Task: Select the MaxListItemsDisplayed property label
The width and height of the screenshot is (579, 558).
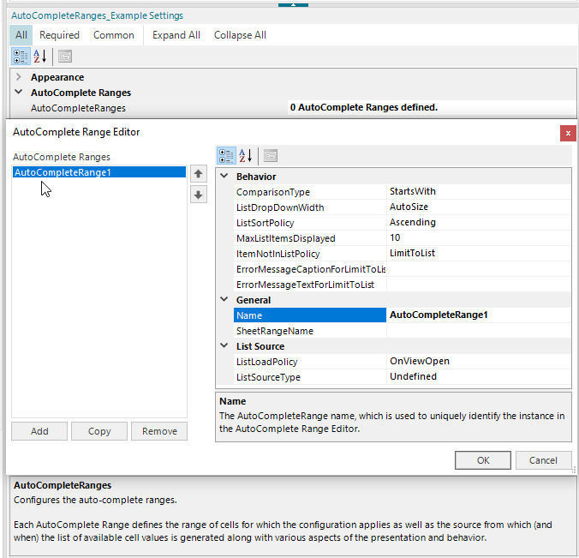Action: (286, 239)
